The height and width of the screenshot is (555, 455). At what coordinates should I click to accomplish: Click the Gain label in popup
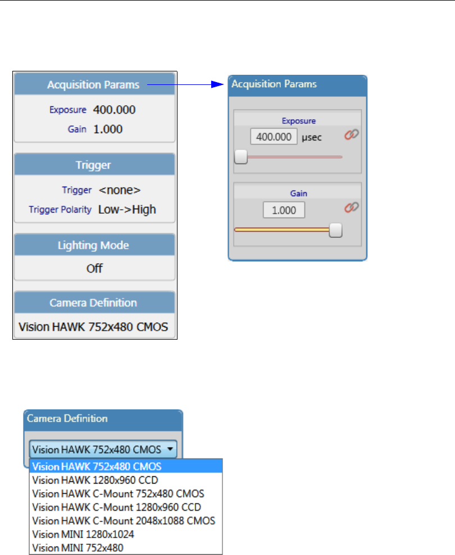[298, 193]
